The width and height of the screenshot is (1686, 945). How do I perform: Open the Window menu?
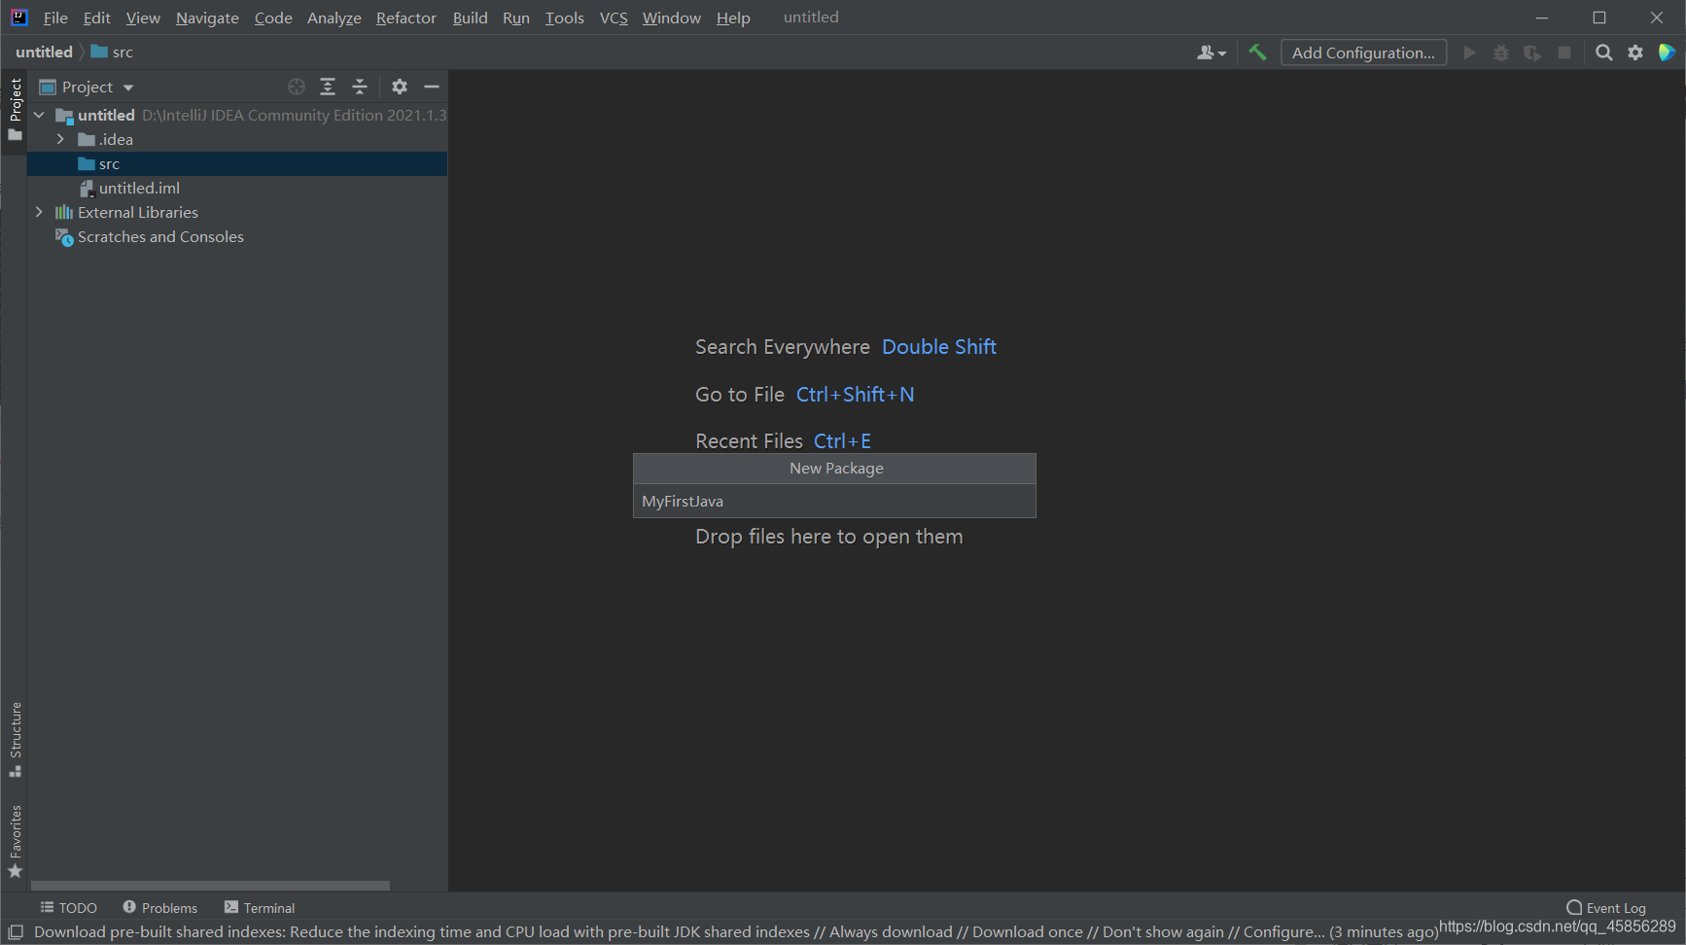[671, 17]
